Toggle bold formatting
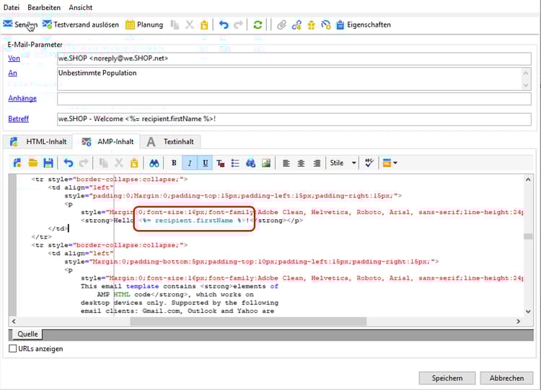The width and height of the screenshot is (541, 390). click(x=174, y=163)
